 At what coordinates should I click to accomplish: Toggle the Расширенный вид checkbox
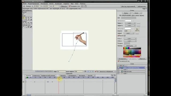(118, 61)
